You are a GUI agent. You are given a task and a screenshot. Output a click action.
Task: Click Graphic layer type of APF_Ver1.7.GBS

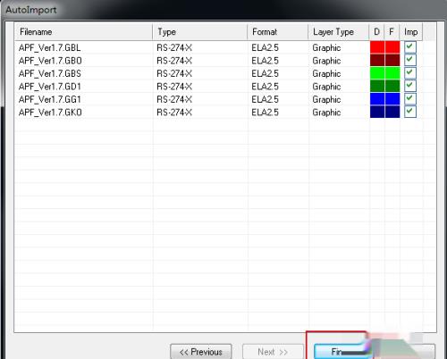326,74
